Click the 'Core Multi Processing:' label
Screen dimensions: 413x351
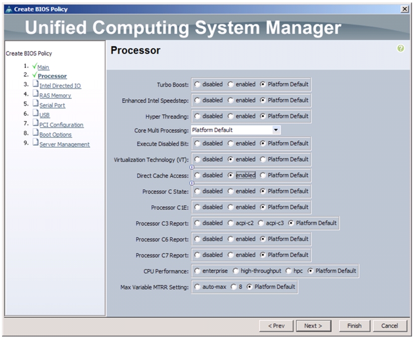tap(161, 131)
